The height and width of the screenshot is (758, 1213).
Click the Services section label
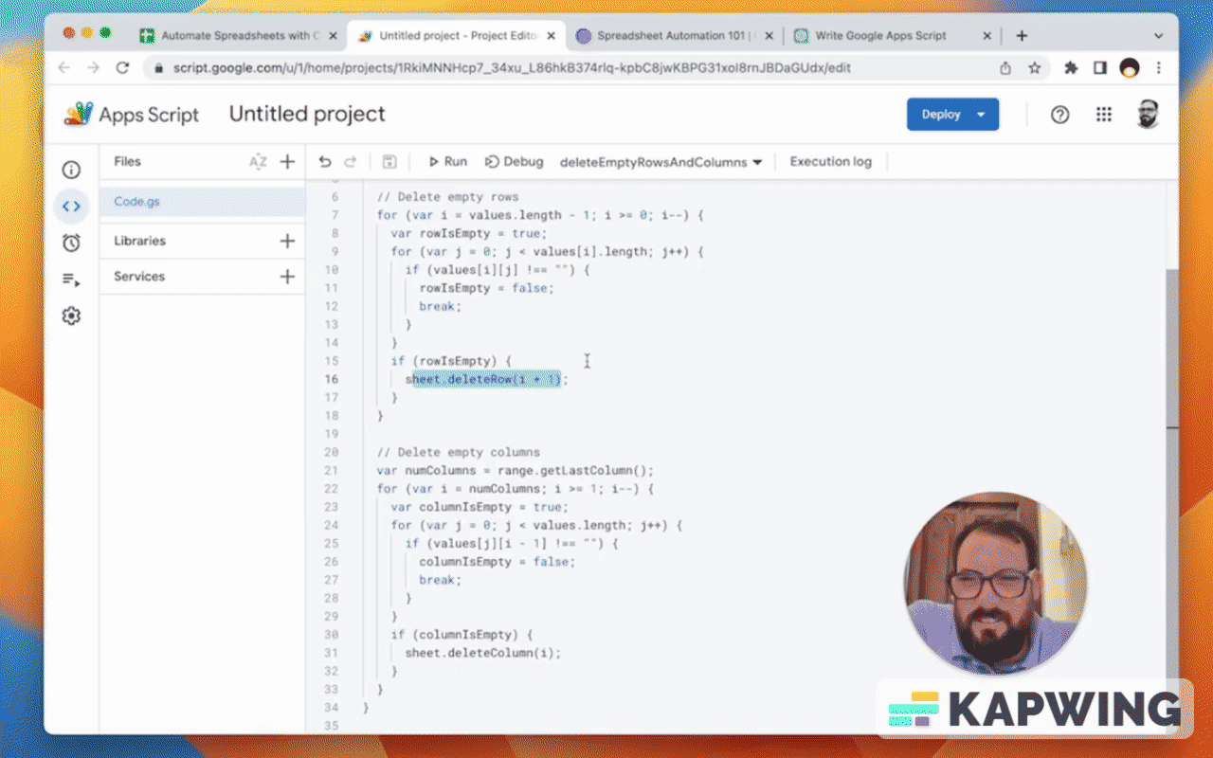tap(139, 277)
